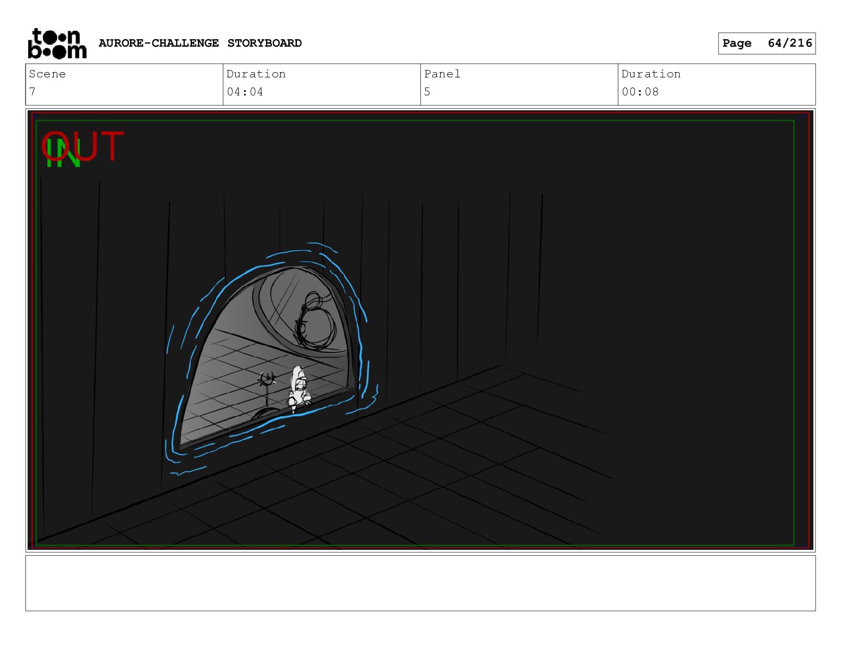Screen dimensions: 841x649
Task: Select panel number value '5'
Action: click(427, 92)
